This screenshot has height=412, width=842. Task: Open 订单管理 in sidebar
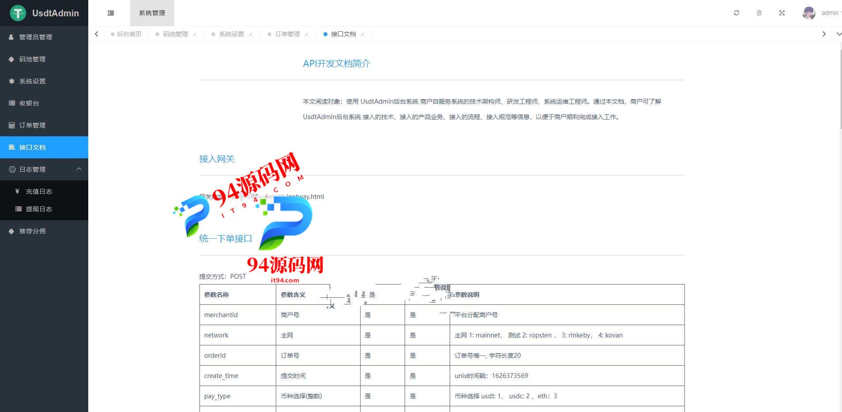coord(44,125)
